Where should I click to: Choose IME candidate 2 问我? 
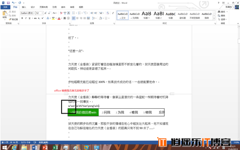click(106, 112)
